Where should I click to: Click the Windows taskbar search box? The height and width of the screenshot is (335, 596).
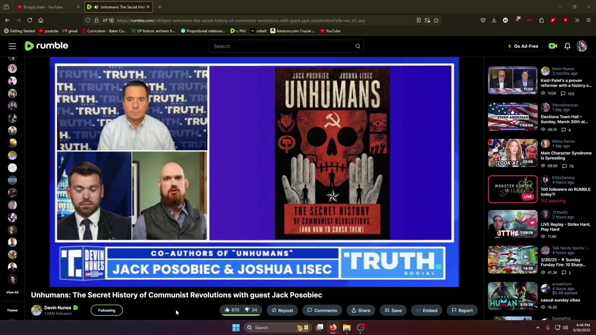278,328
